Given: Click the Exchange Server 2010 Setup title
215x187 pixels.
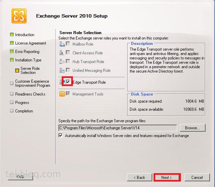Looking at the screenshot, I should [x=72, y=16].
